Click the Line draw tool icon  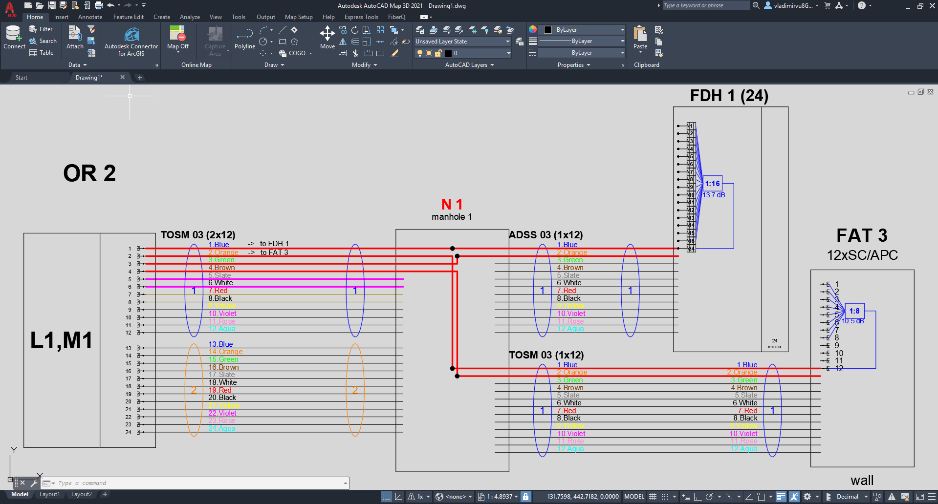(x=282, y=30)
